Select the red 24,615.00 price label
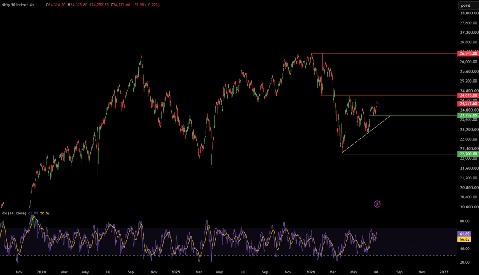The height and width of the screenshot is (275, 479). 468,96
